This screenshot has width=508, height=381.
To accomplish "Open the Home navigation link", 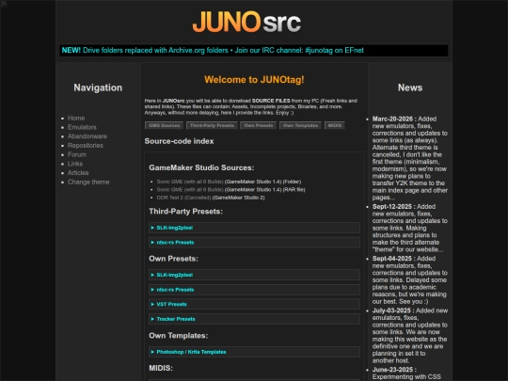I will [76, 119].
